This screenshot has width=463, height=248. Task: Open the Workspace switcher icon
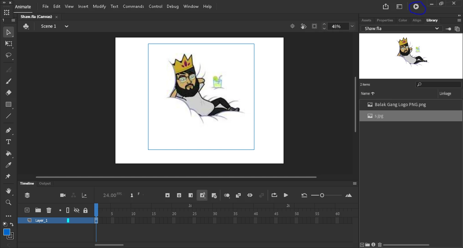pyautogui.click(x=399, y=6)
